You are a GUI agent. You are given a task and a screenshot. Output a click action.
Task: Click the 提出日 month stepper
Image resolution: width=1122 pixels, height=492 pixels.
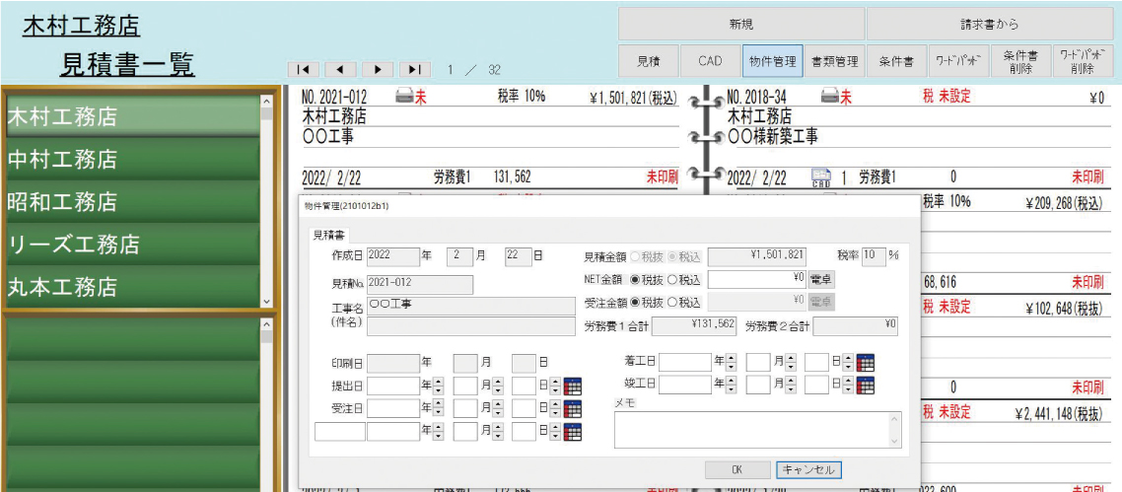[x=496, y=387]
